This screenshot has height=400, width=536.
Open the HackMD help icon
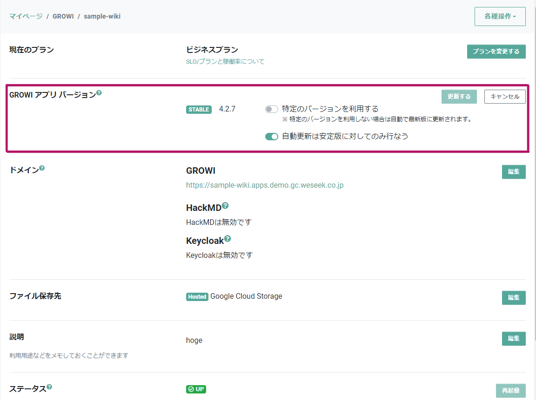(225, 205)
